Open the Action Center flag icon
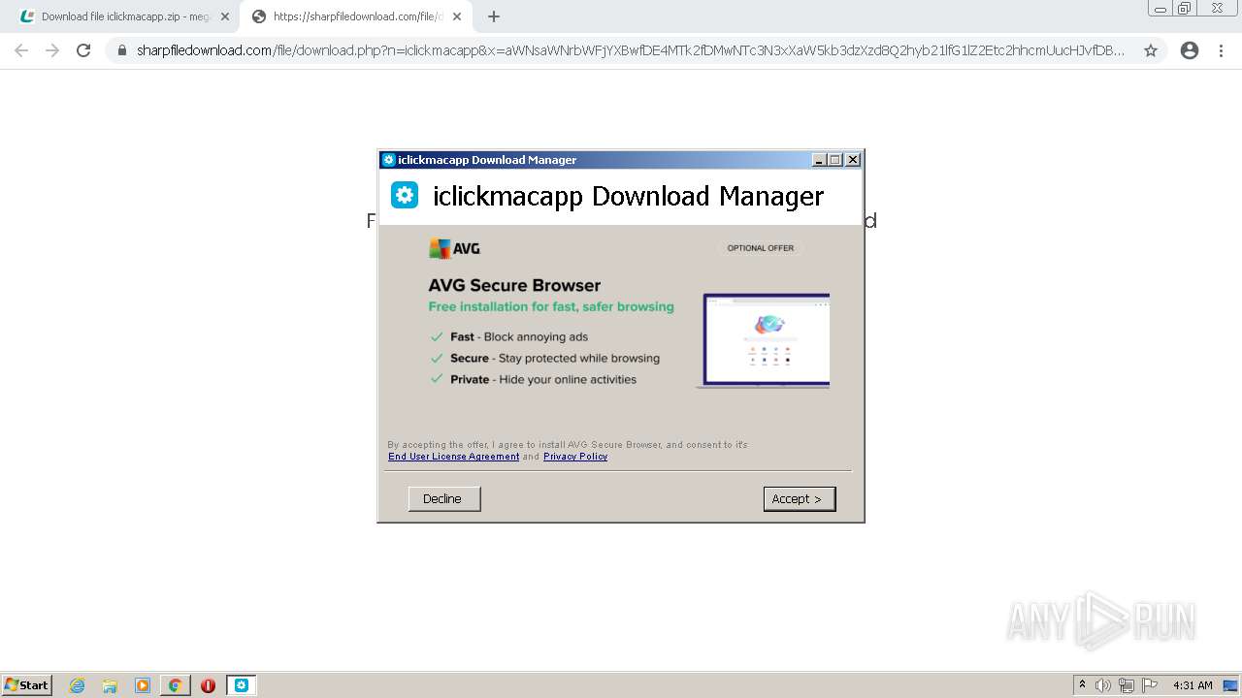This screenshot has height=698, width=1242. [x=1150, y=685]
